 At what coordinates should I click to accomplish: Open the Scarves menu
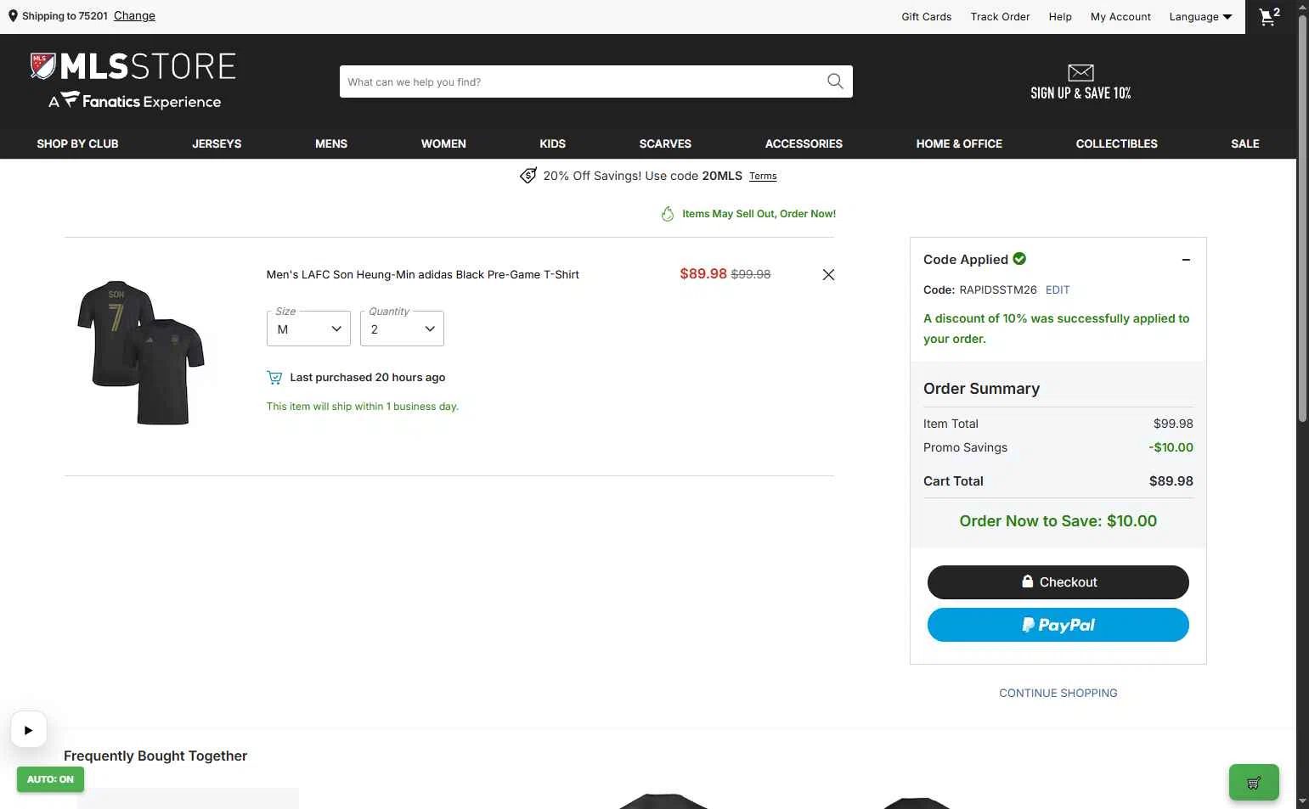(x=665, y=143)
